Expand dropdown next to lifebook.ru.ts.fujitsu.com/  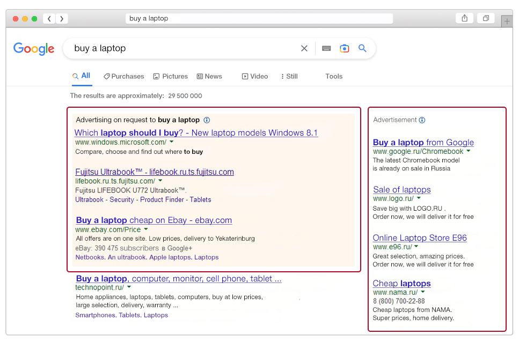(x=160, y=181)
